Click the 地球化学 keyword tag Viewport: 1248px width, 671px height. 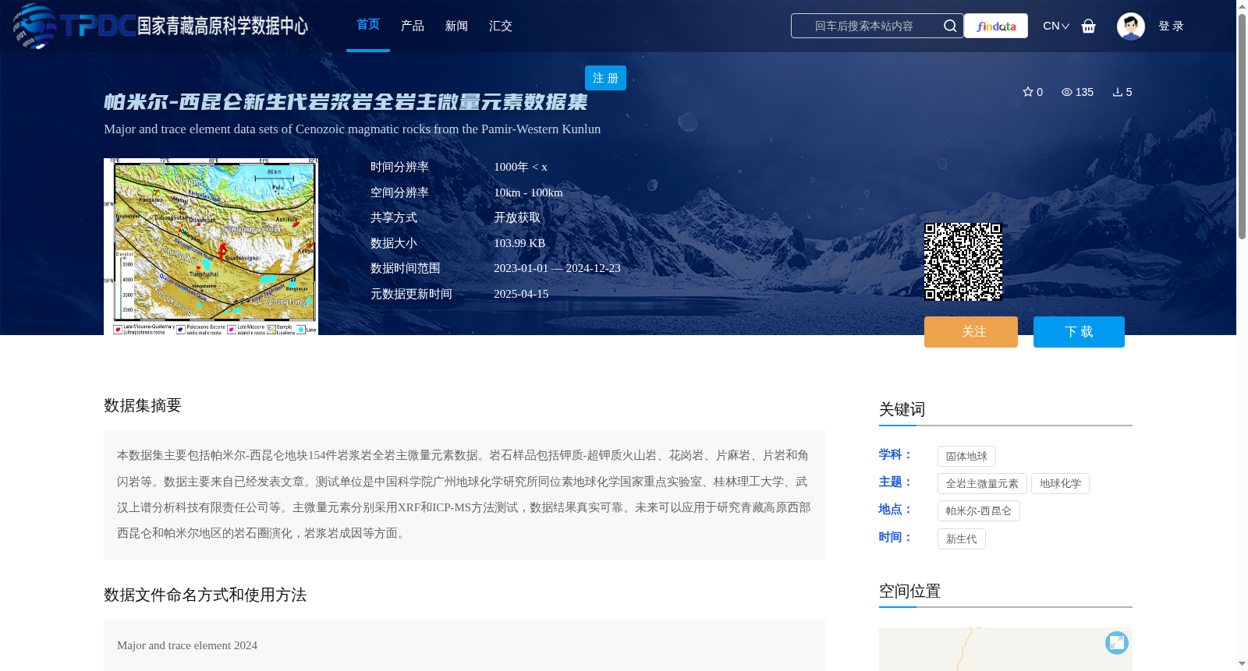(x=1060, y=483)
